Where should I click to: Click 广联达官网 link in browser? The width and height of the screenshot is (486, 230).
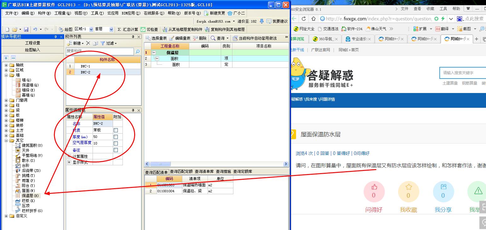pos(320,50)
